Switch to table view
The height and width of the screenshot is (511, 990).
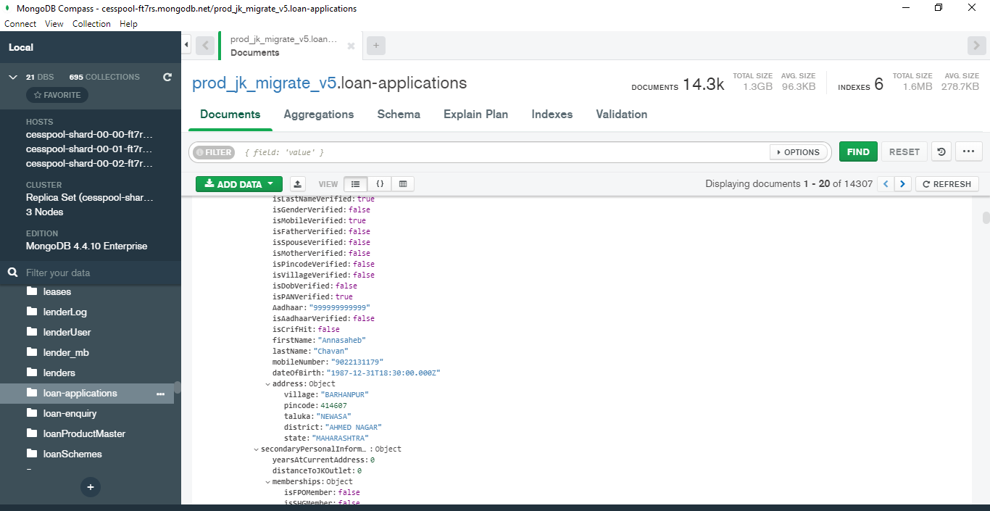[403, 184]
